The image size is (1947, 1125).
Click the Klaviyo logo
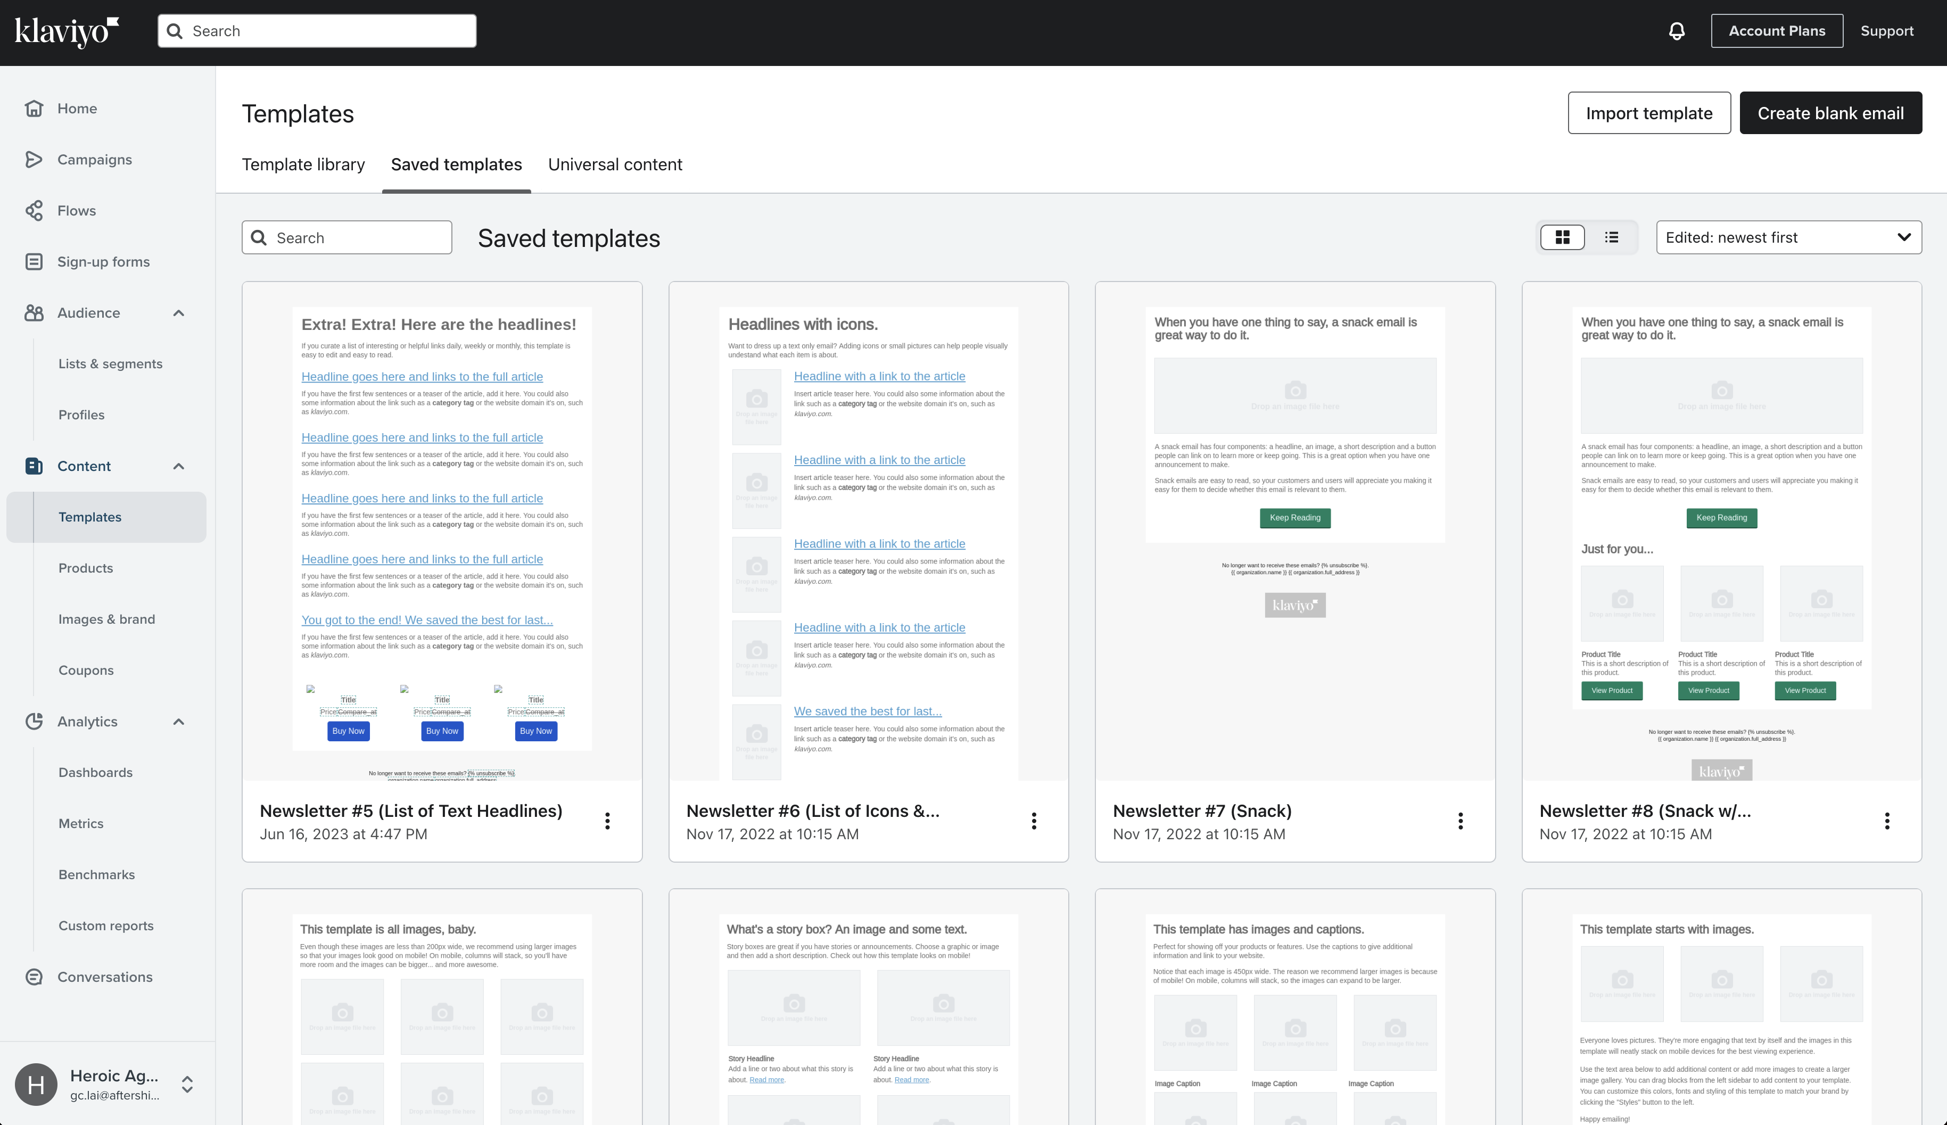pos(65,31)
